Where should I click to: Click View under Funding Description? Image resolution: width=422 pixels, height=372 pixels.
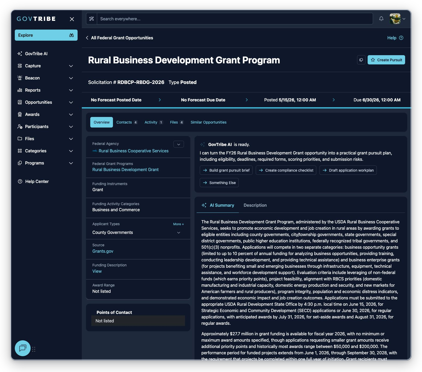(97, 271)
